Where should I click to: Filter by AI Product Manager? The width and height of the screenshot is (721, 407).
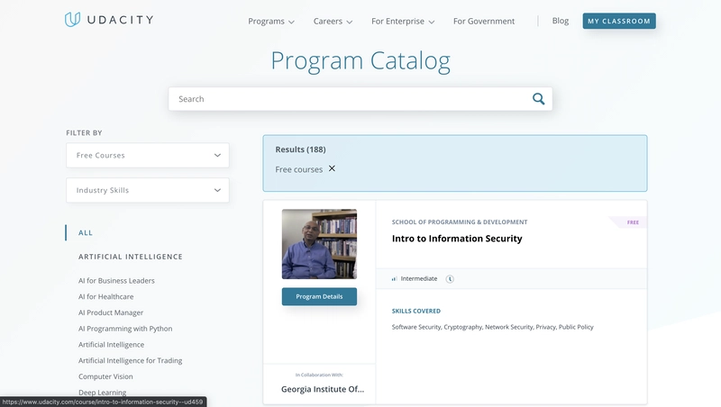(111, 312)
